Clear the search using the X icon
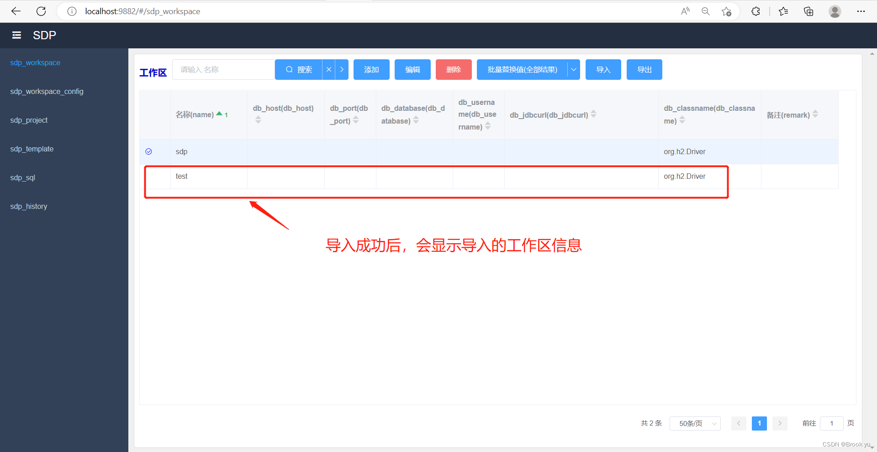 [328, 69]
